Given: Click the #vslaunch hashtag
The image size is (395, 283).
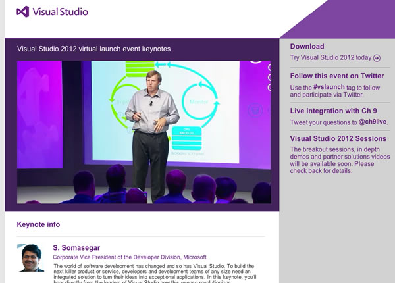Looking at the screenshot, I should click(329, 87).
